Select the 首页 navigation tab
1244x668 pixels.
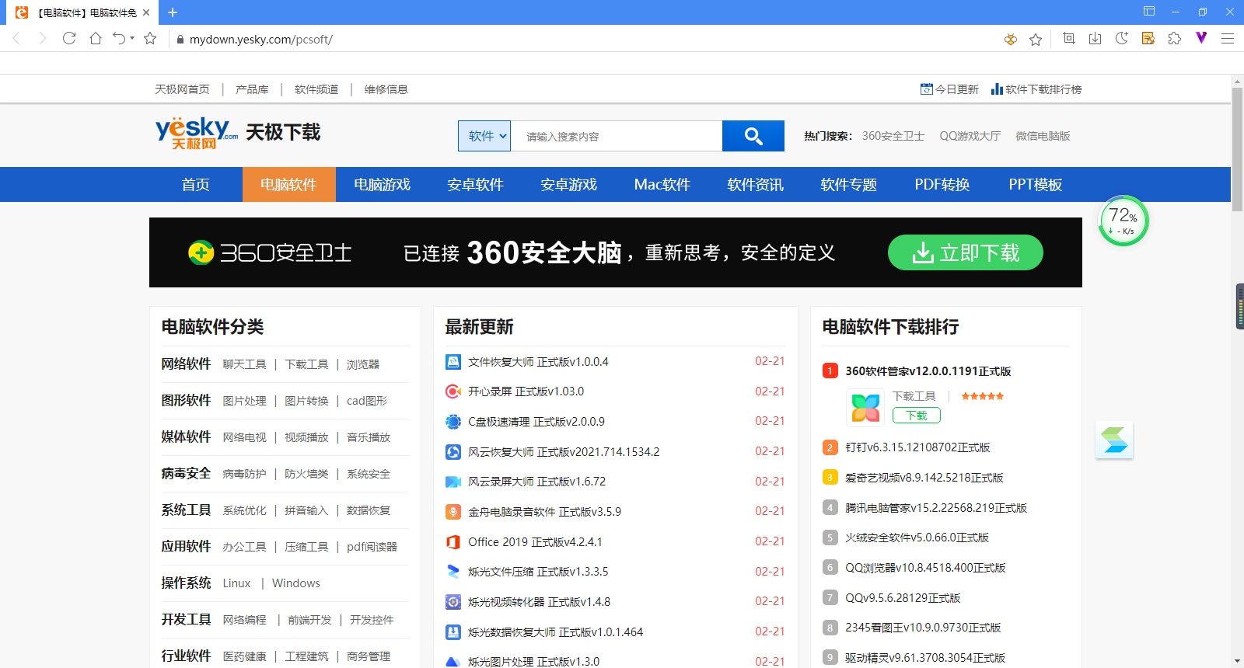pos(196,184)
